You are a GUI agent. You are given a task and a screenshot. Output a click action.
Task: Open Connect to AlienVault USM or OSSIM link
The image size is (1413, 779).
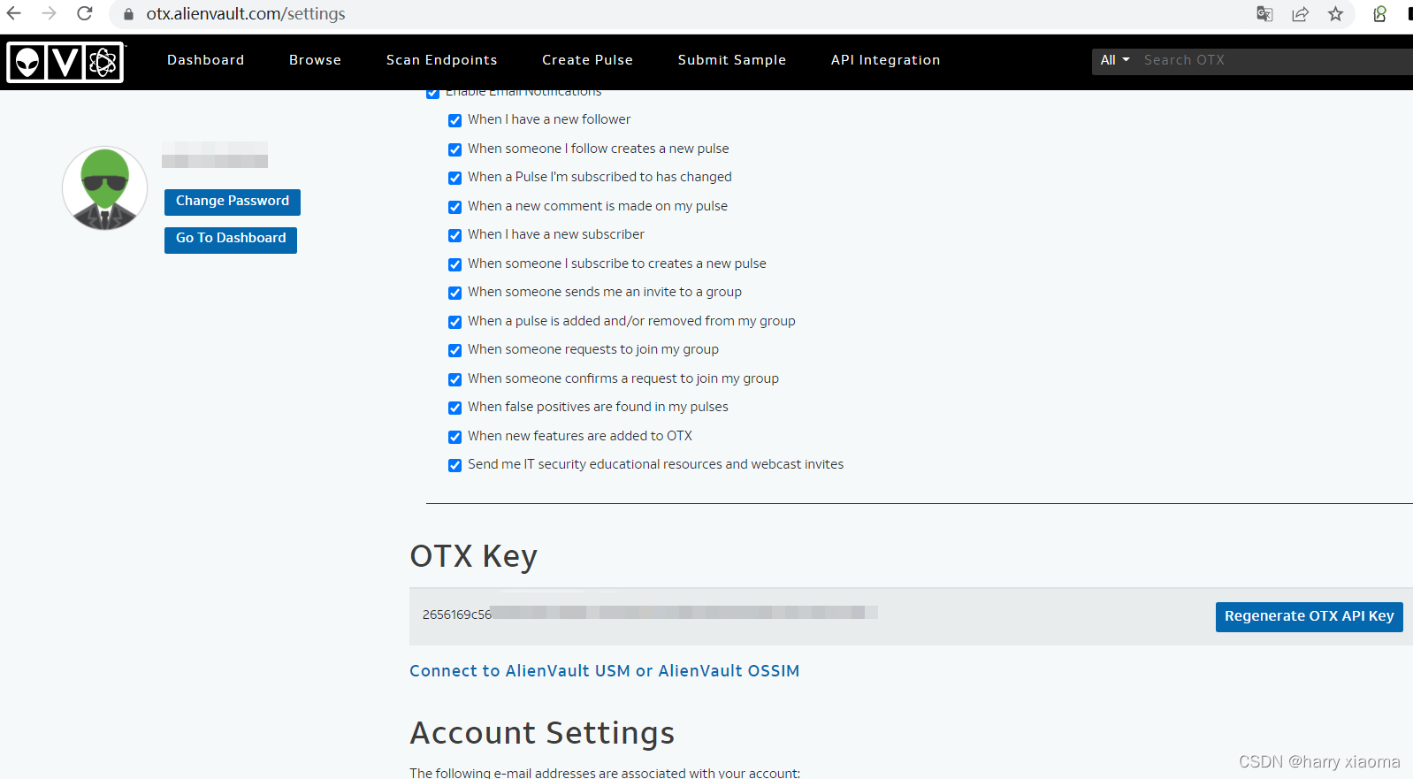tap(604, 671)
